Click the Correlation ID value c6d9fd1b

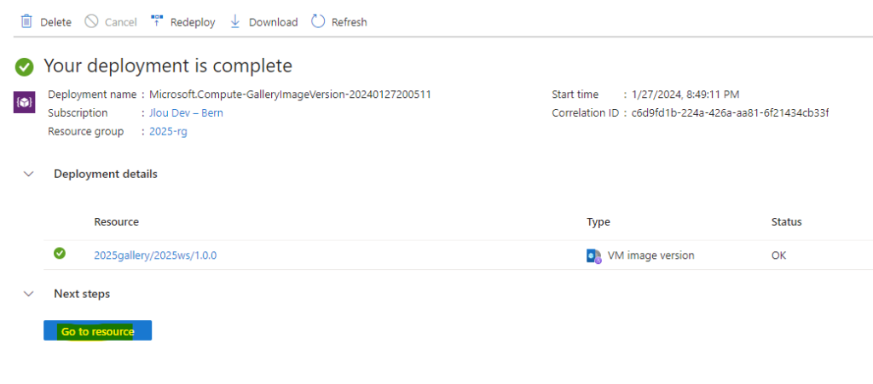pyautogui.click(x=730, y=112)
